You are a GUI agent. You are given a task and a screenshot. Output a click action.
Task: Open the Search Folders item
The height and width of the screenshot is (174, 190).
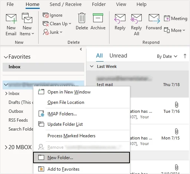click(x=21, y=129)
